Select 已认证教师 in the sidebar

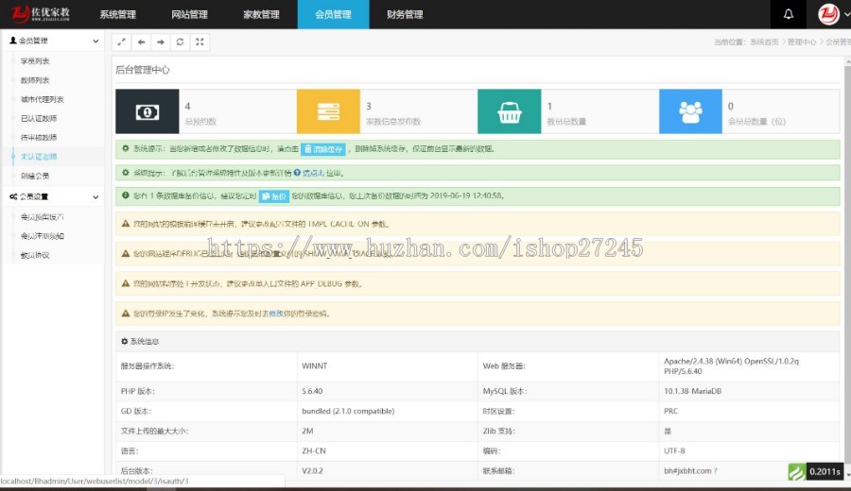[x=39, y=119]
